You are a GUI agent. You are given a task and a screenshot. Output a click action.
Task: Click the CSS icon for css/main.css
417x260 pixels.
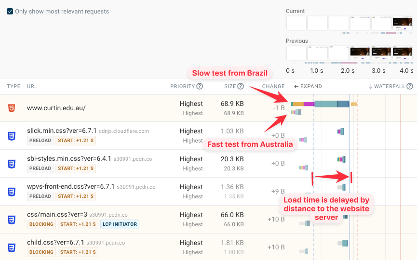12,220
